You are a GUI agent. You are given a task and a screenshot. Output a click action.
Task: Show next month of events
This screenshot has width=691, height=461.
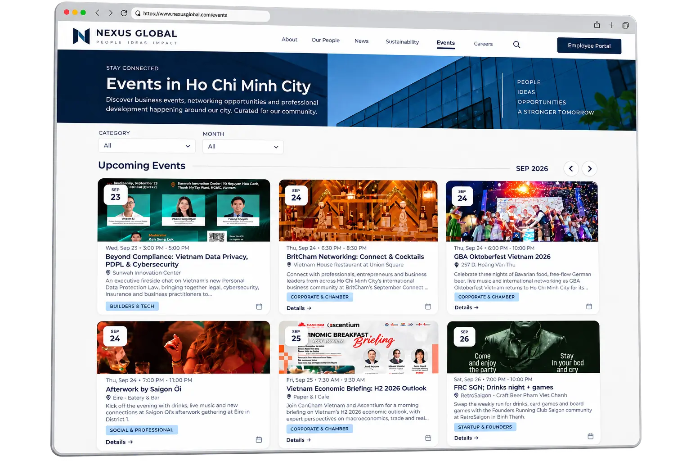589,169
